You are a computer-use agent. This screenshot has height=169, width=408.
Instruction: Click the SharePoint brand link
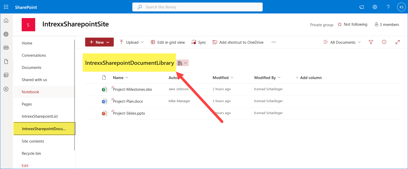[x=26, y=7]
